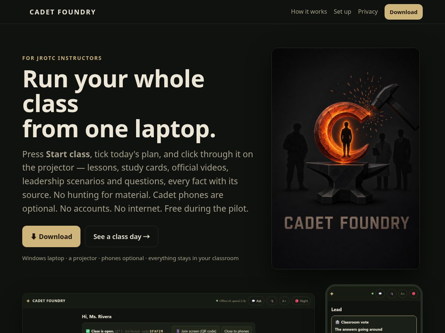Click the Windows laptop requirements line
The height and width of the screenshot is (333, 445).
click(x=131, y=258)
